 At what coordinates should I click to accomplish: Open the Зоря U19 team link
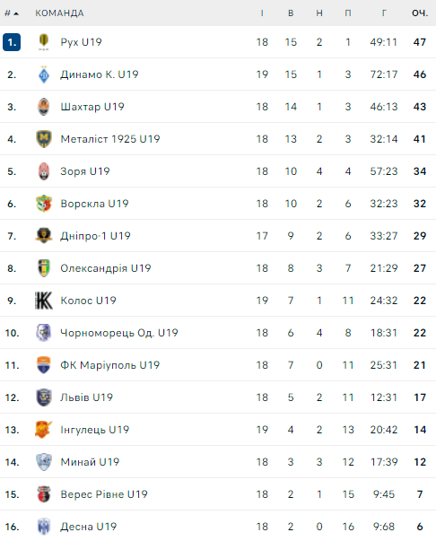tap(85, 171)
